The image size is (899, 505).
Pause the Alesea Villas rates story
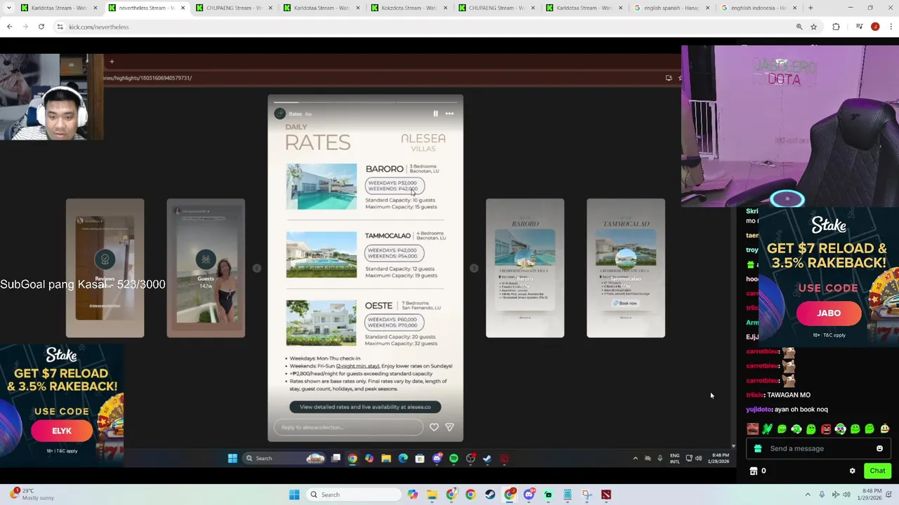point(435,114)
